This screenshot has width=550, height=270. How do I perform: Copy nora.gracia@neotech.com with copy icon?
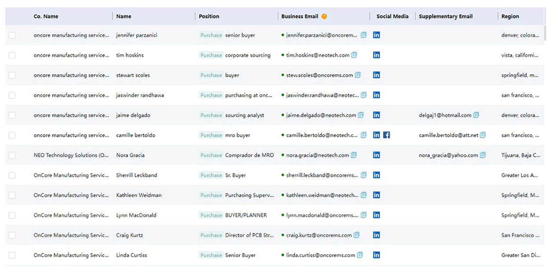pos(354,155)
